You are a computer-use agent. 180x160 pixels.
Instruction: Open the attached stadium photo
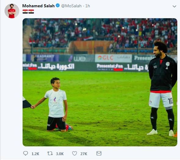pyautogui.click(x=100, y=82)
